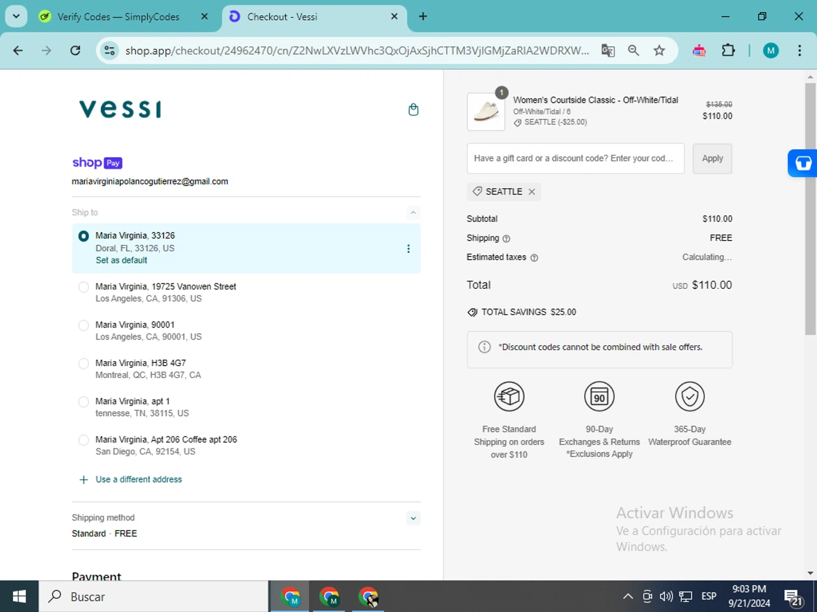Image resolution: width=817 pixels, height=612 pixels.
Task: Click the account email address text
Action: (150, 182)
